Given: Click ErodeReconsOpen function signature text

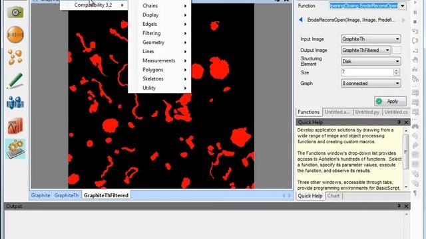Looking at the screenshot, I should click(351, 20).
